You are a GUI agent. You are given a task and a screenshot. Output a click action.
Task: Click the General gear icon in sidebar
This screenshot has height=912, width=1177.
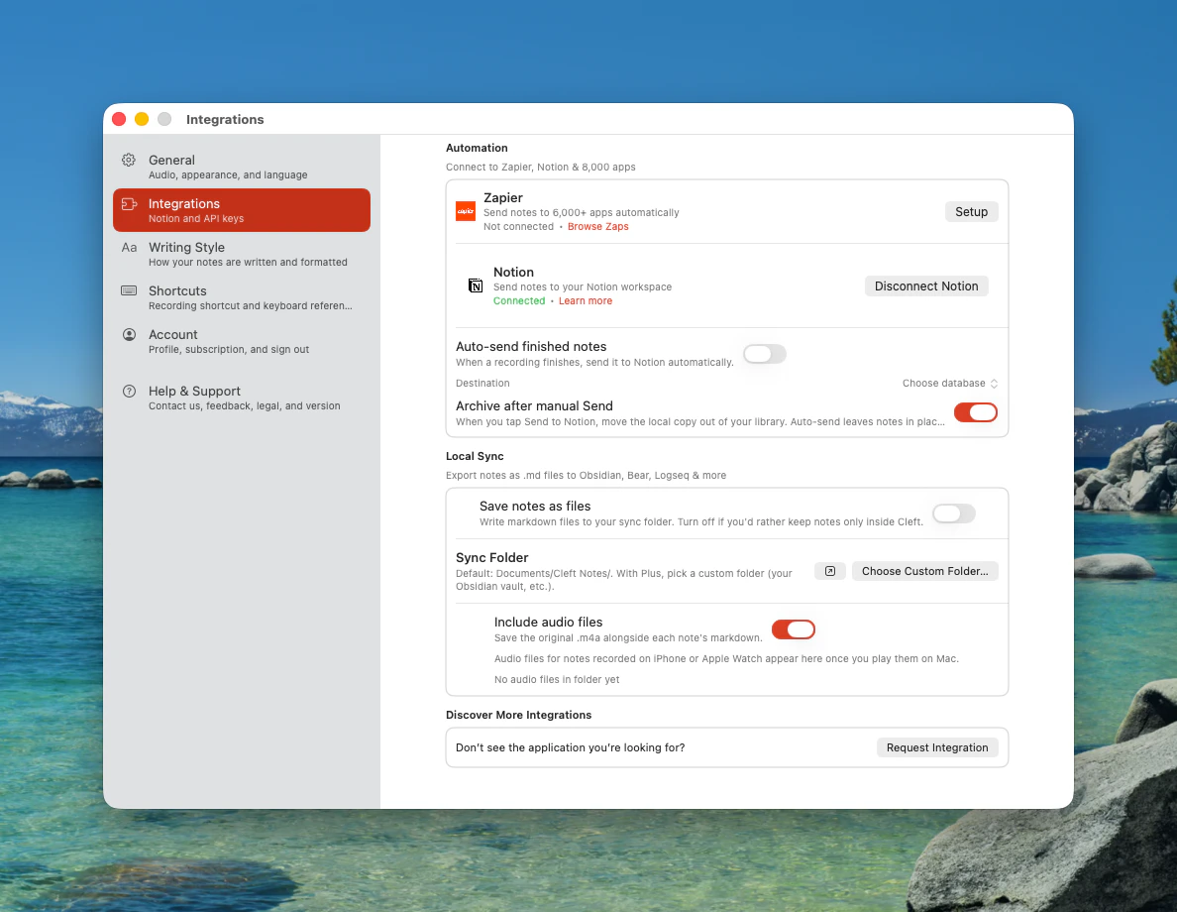tap(129, 160)
